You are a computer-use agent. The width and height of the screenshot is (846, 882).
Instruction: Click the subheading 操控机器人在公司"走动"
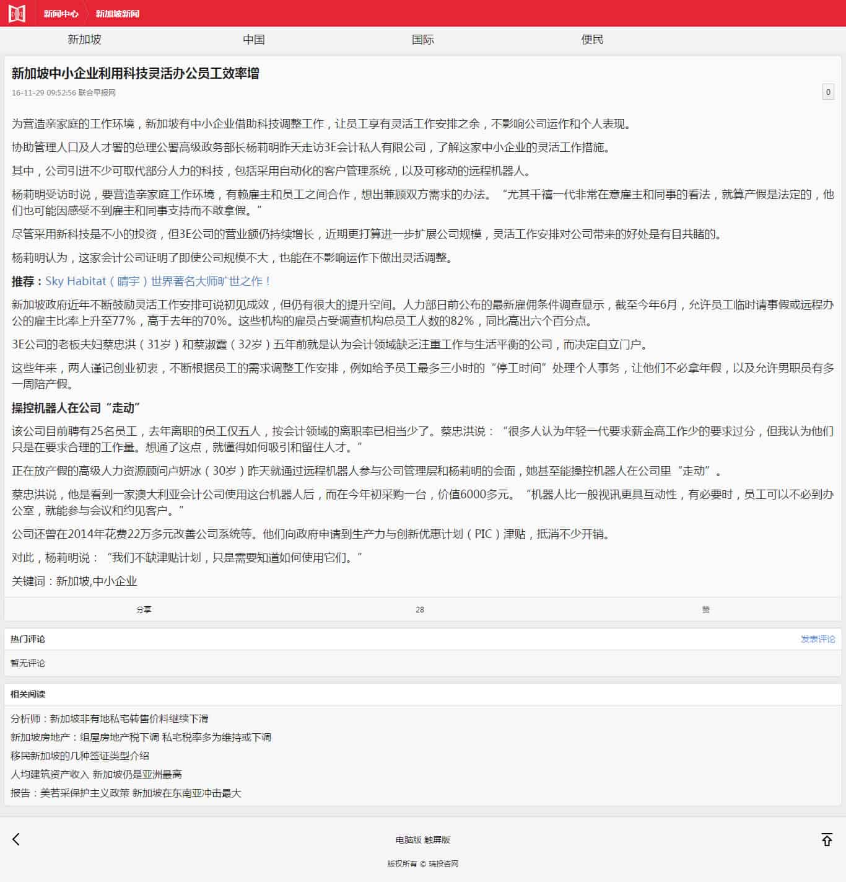point(76,408)
